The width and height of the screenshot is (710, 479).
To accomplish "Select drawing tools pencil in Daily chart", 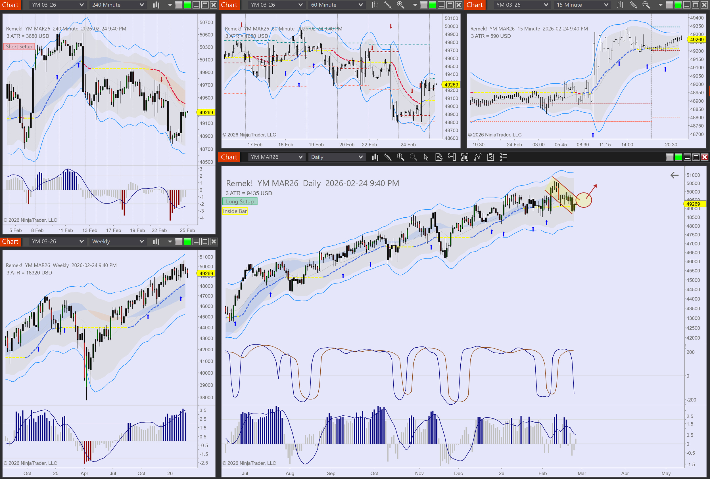I will tap(388, 157).
